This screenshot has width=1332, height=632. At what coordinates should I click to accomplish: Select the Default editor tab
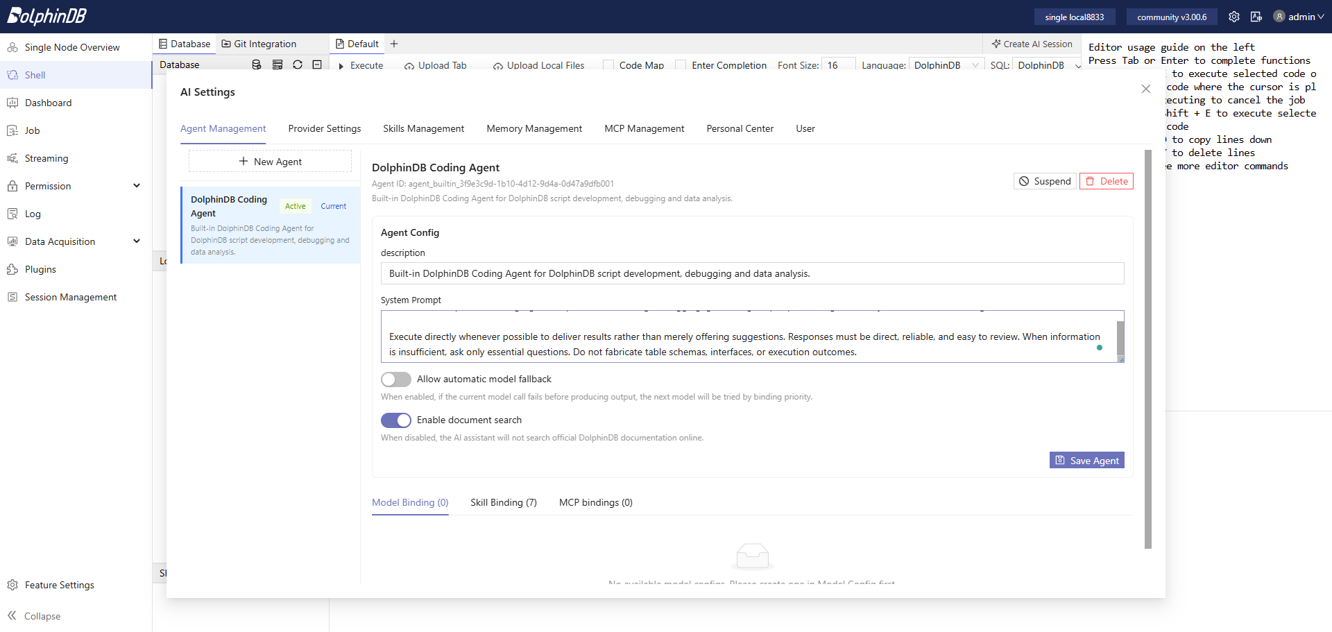point(357,44)
